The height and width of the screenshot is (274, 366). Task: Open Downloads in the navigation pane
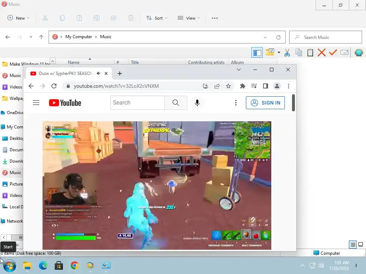(x=13, y=161)
